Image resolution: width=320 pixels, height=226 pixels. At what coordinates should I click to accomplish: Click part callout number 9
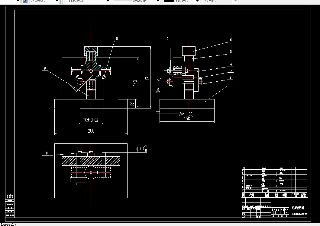point(45,68)
